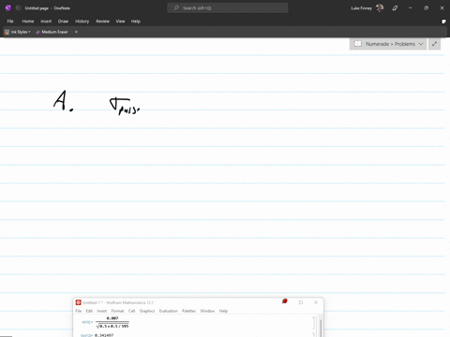Click the Mathematica app icon in title bar

tap(79, 302)
